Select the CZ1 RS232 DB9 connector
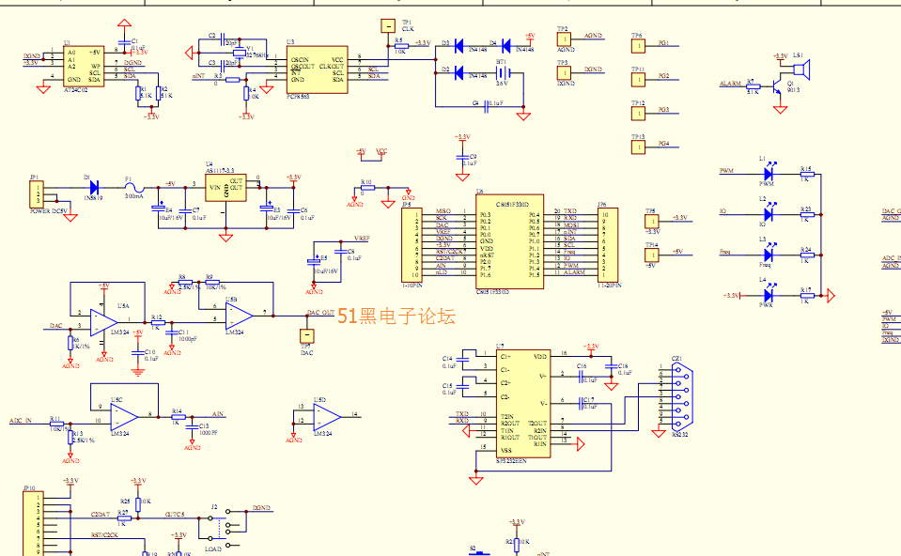The image size is (901, 556). point(680,396)
